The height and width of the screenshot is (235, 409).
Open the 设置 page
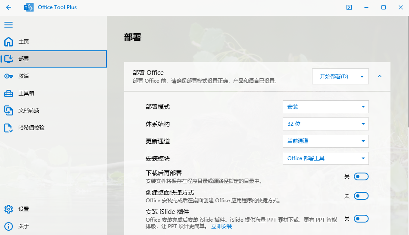pyautogui.click(x=53, y=209)
